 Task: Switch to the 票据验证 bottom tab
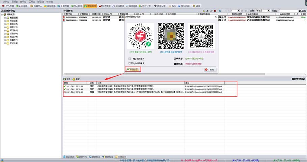(x=107, y=157)
